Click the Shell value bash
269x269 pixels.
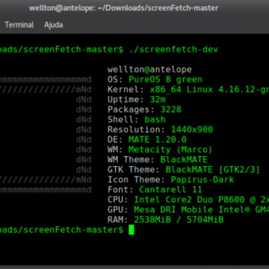tap(155, 119)
